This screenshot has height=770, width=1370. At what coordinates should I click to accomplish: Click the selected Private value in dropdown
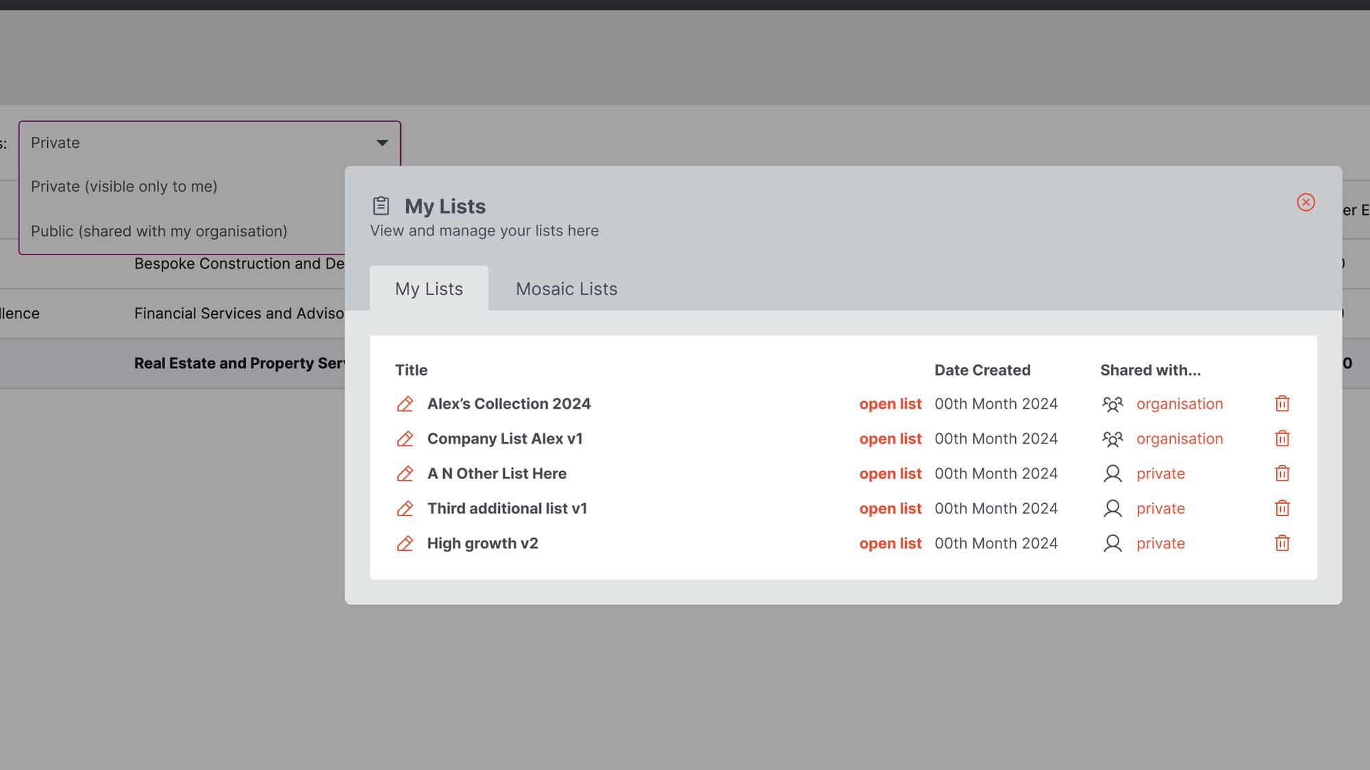pos(55,143)
